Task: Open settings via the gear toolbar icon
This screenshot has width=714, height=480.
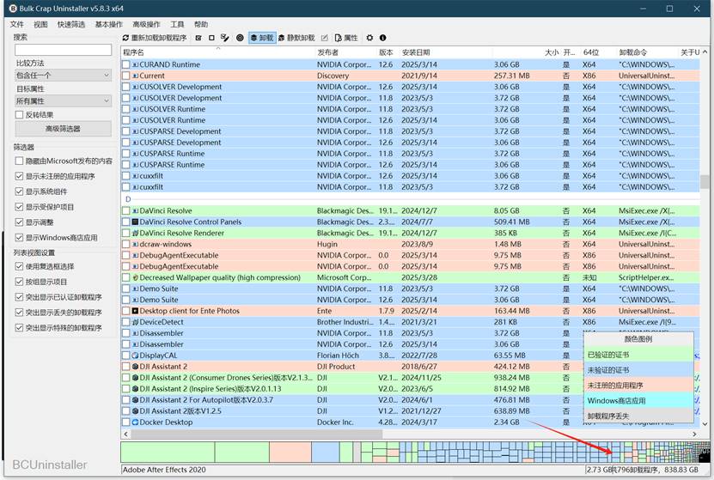Action: pos(369,38)
